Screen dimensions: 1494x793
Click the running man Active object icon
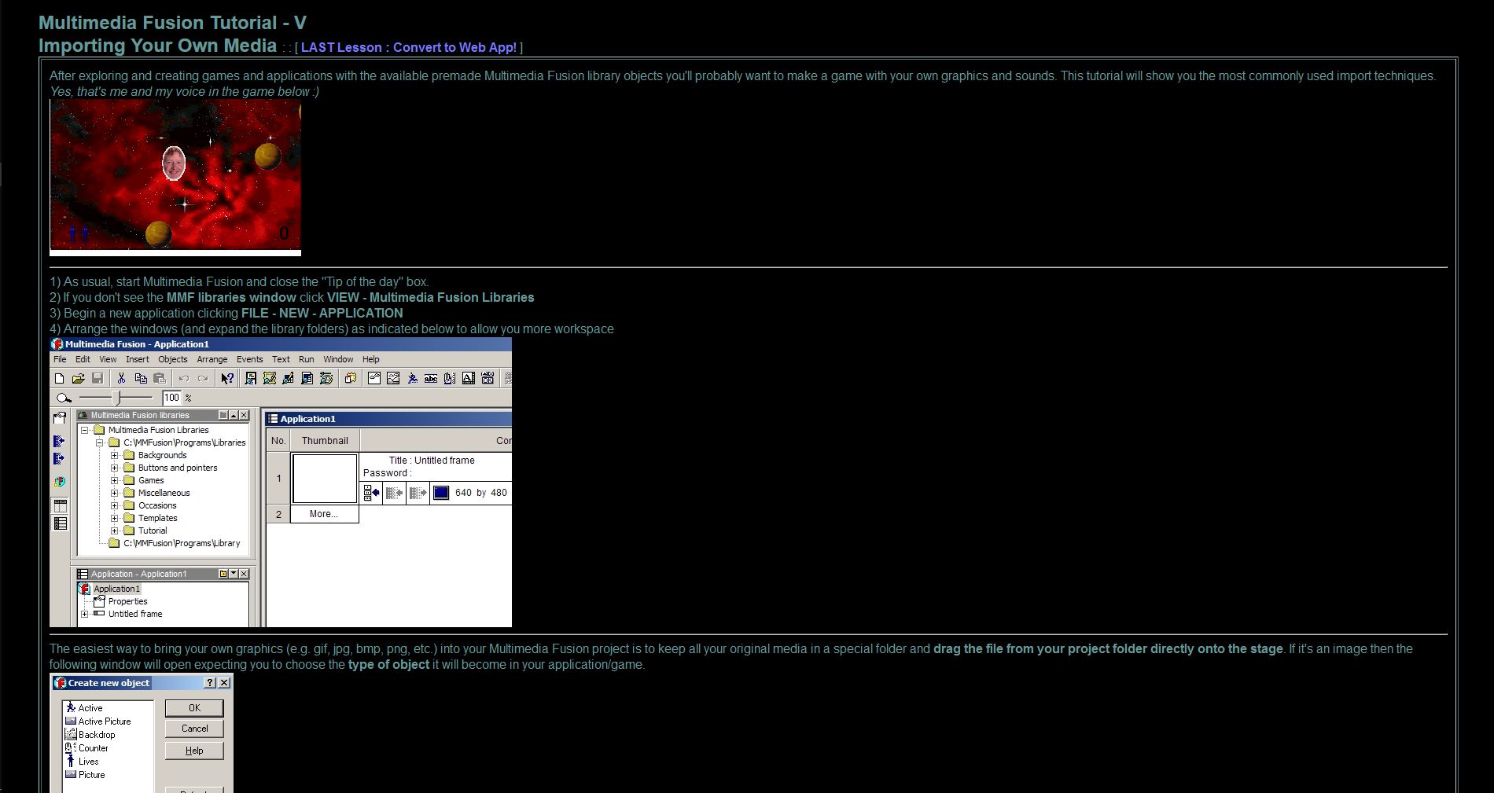pos(412,378)
